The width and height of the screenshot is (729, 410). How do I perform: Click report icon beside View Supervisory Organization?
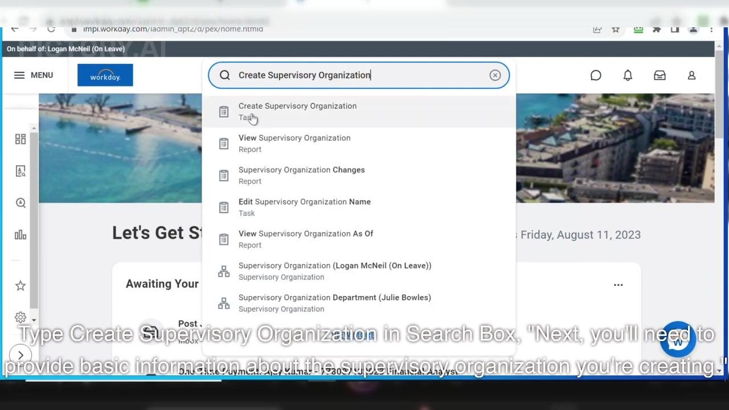click(x=224, y=143)
